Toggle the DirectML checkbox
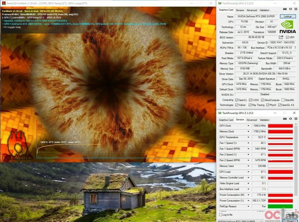299x222 pixels. point(283,100)
